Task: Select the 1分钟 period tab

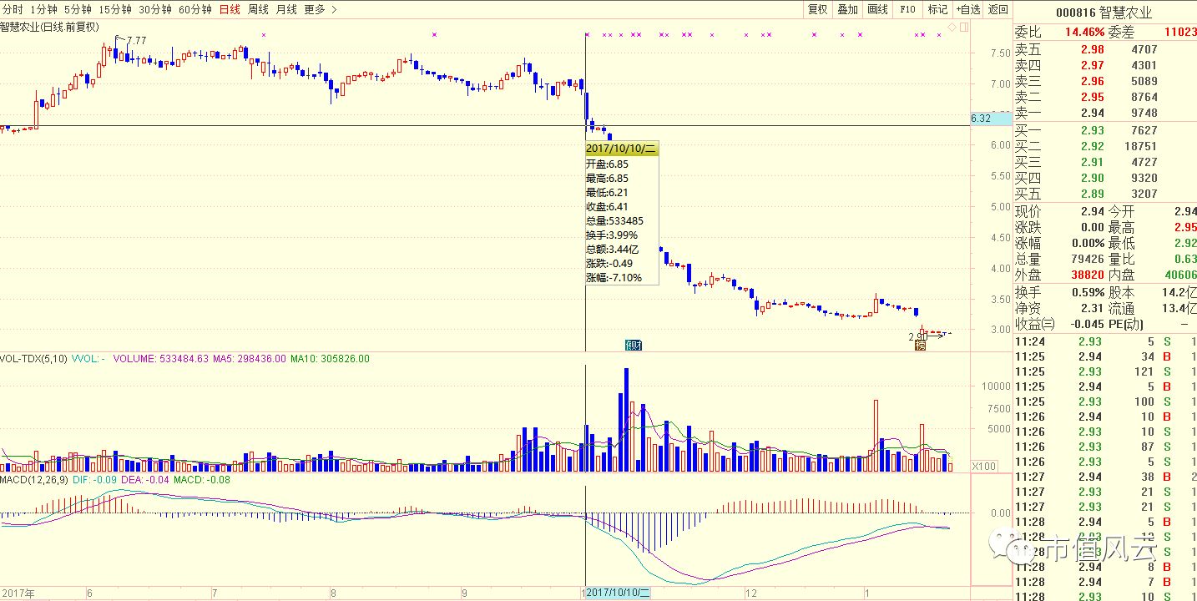Action: click(43, 9)
